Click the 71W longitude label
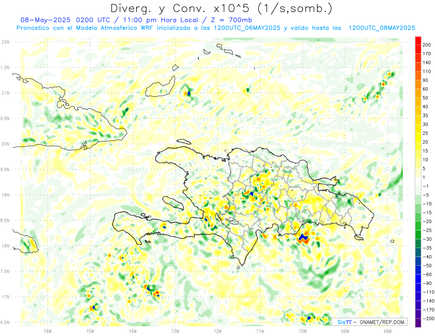The image size is (435, 336). pos(260,331)
